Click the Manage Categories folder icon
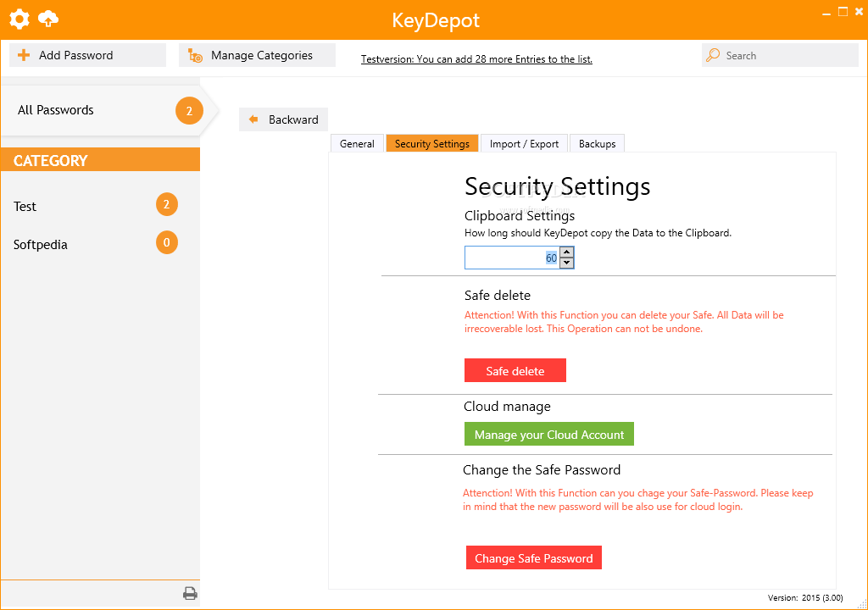 coord(196,55)
